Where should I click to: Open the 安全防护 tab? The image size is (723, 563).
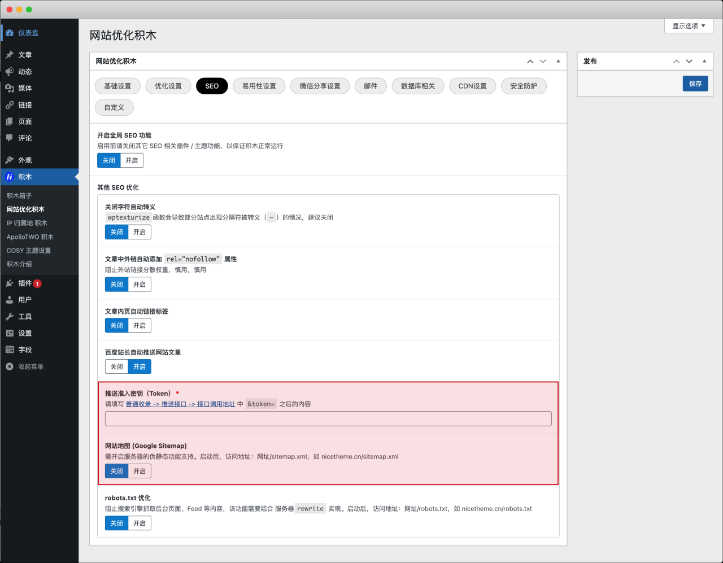pos(523,85)
